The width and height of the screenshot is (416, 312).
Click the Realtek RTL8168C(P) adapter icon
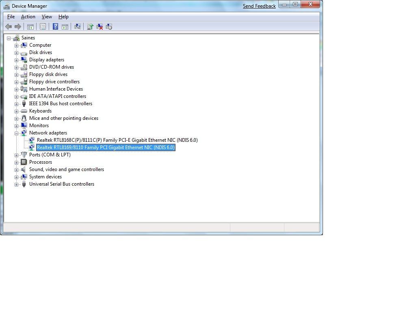[32, 140]
